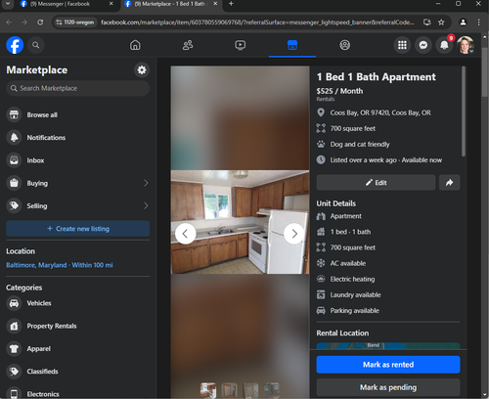
Task: Click the Laundry available text
Action: click(x=355, y=294)
